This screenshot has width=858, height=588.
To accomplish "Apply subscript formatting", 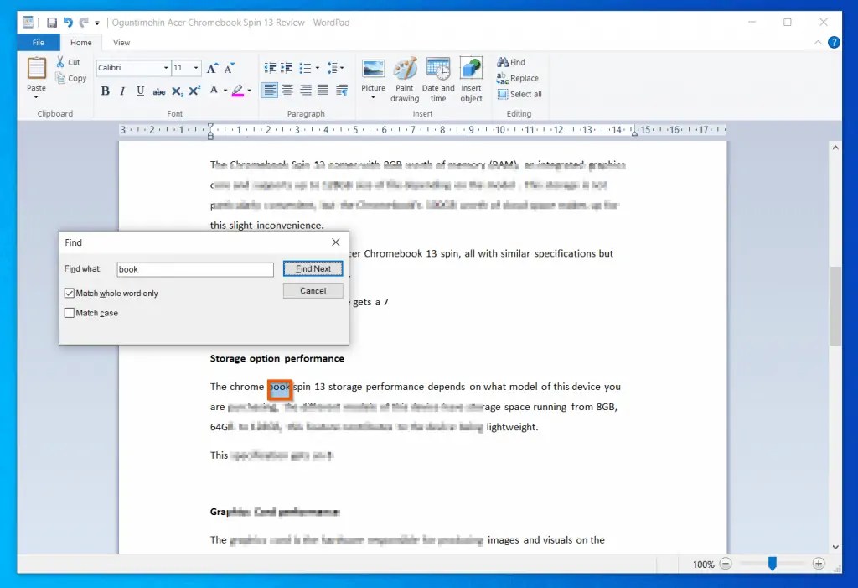I will coord(178,91).
